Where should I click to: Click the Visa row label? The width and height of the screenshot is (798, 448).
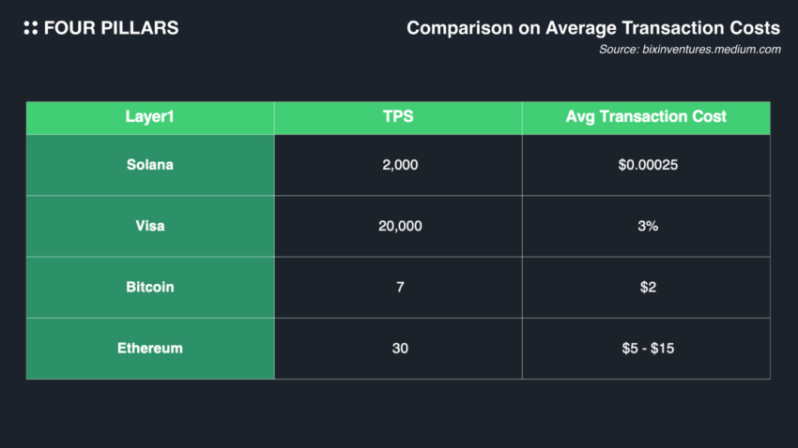pyautogui.click(x=150, y=226)
